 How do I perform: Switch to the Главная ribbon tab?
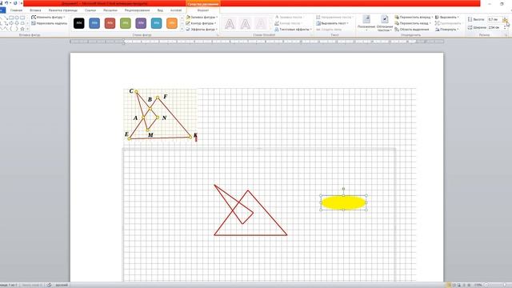[16, 10]
